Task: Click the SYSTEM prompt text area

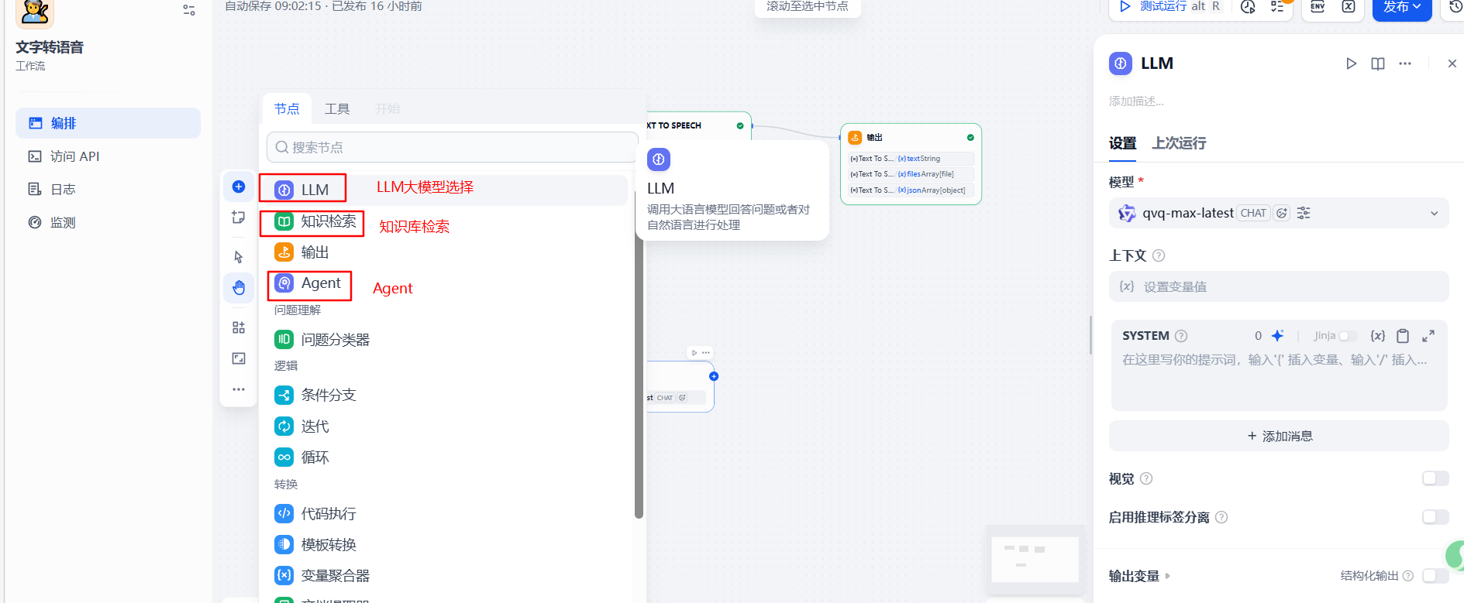Action: (x=1279, y=379)
